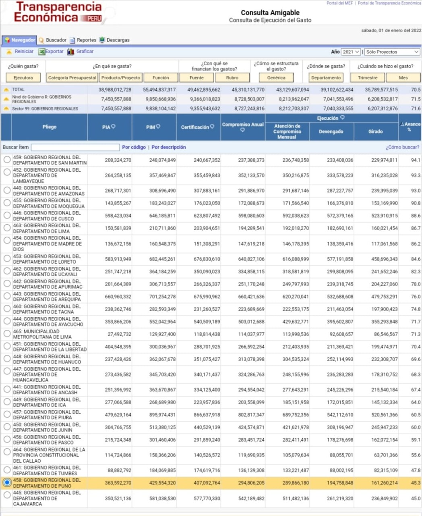Viewport: 422px width, 516px height.
Task: Switch to the Buscador tab
Action: (x=53, y=40)
